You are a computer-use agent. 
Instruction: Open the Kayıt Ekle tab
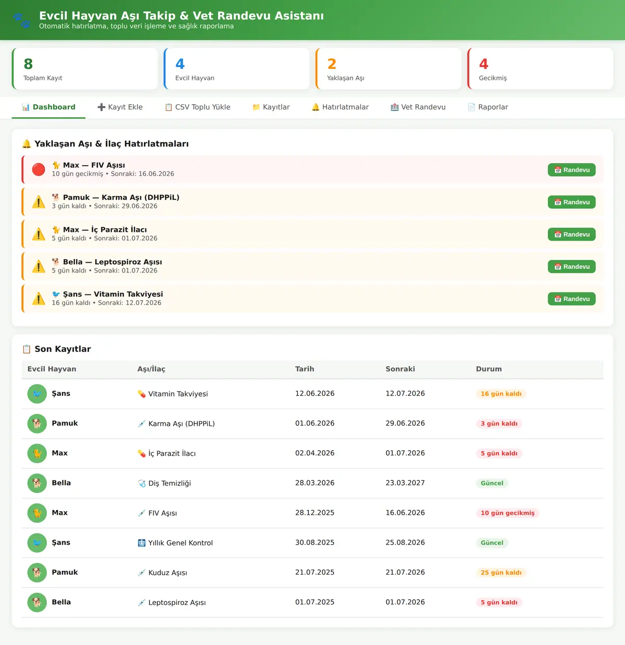pos(120,107)
